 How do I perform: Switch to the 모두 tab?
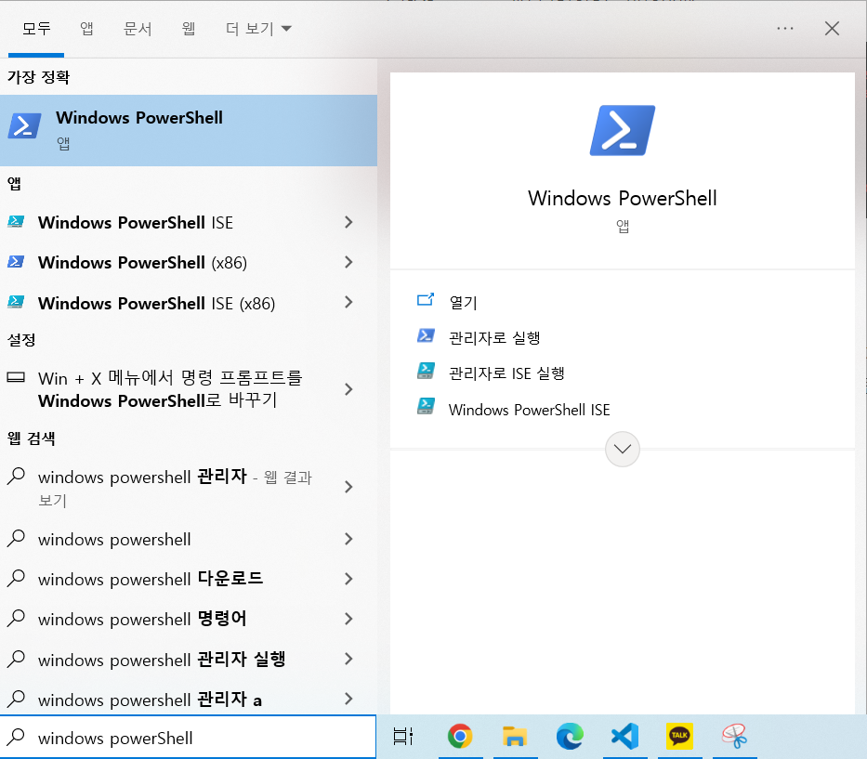(36, 28)
